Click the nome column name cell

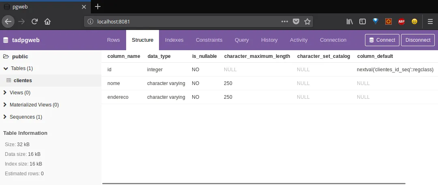point(114,83)
